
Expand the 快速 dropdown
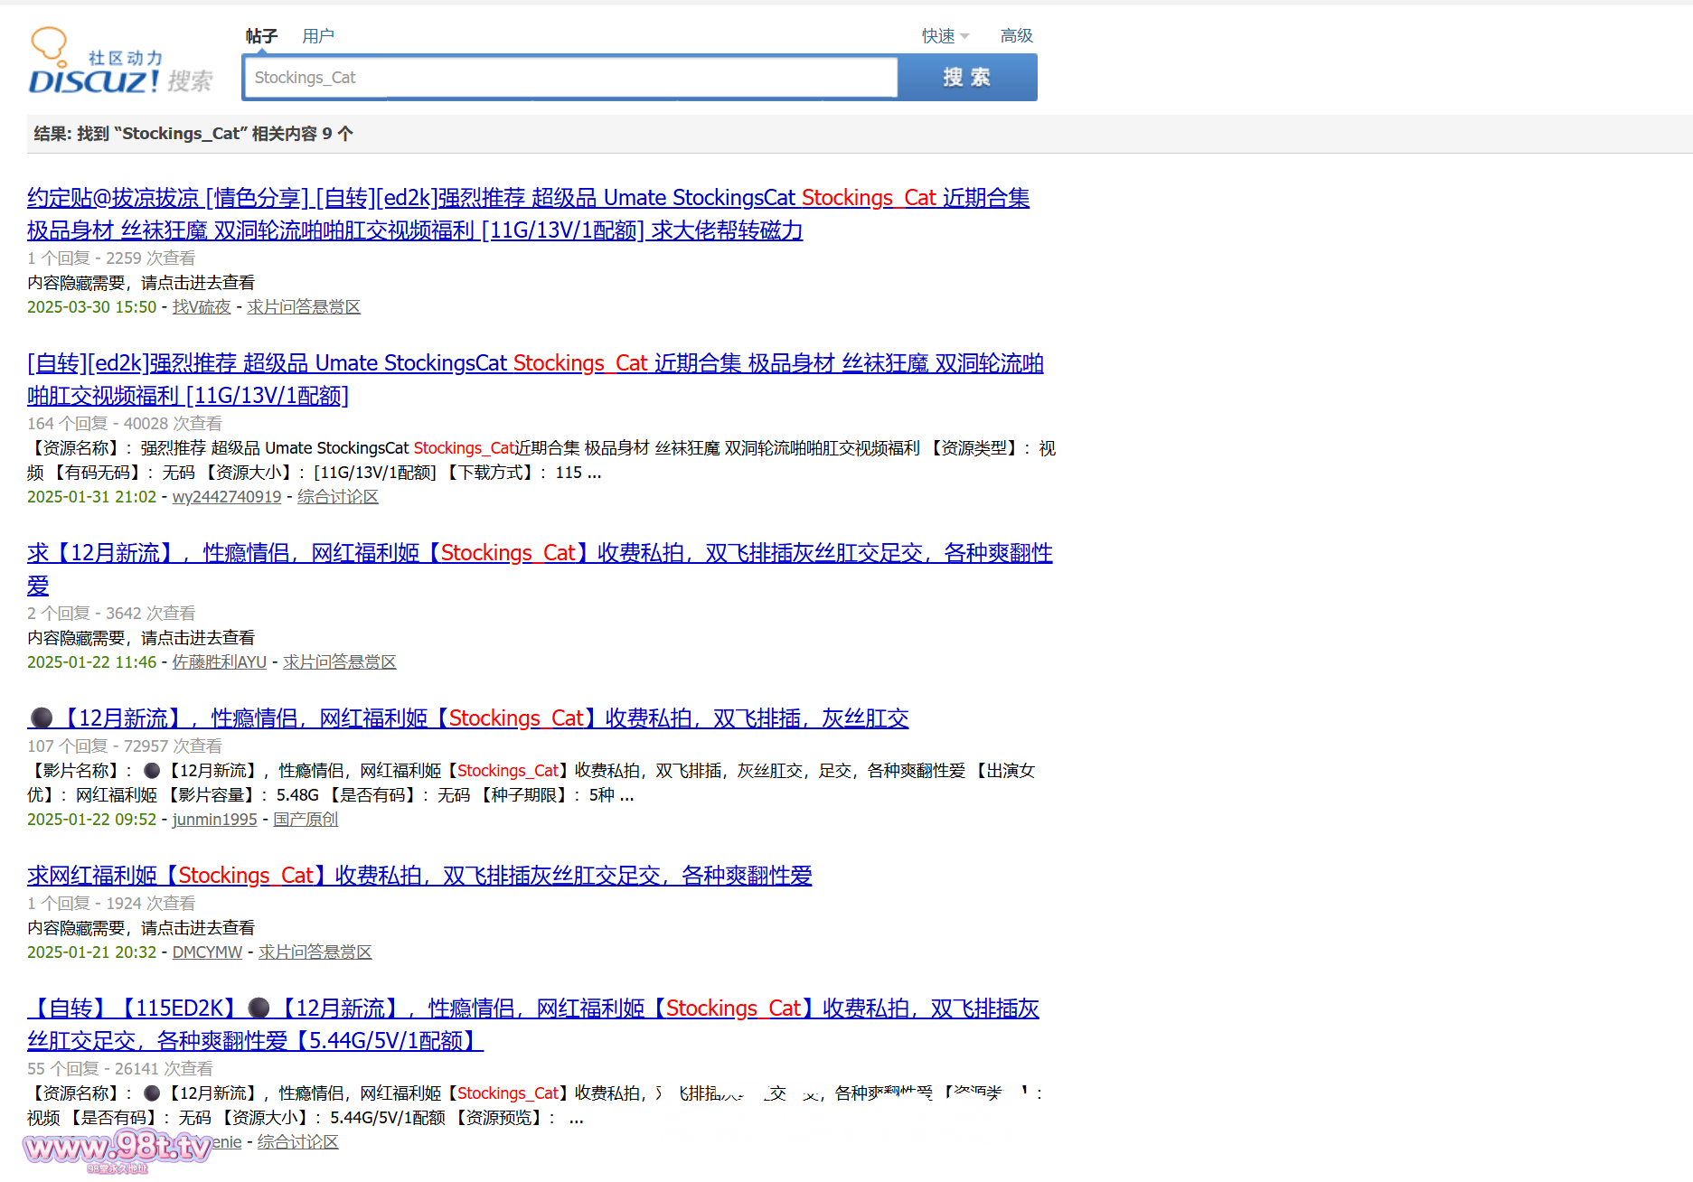tap(945, 36)
